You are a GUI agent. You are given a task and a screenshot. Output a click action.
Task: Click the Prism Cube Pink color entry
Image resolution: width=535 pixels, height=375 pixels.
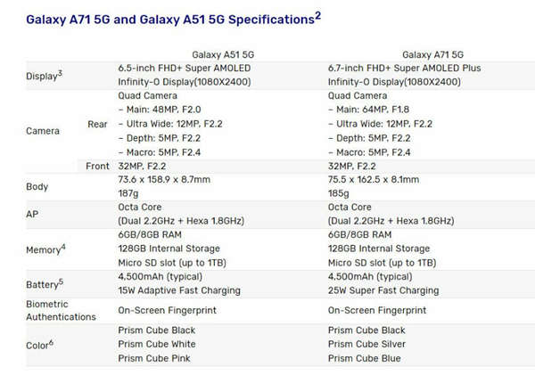(154, 358)
